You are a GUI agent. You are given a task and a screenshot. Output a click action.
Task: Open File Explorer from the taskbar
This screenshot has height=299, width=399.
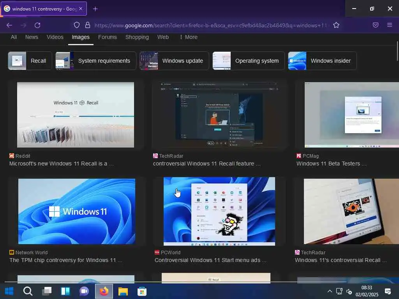123,291
